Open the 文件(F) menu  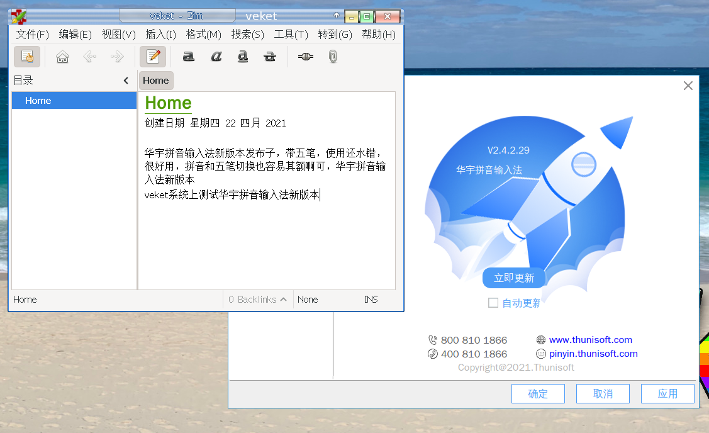[x=33, y=35]
